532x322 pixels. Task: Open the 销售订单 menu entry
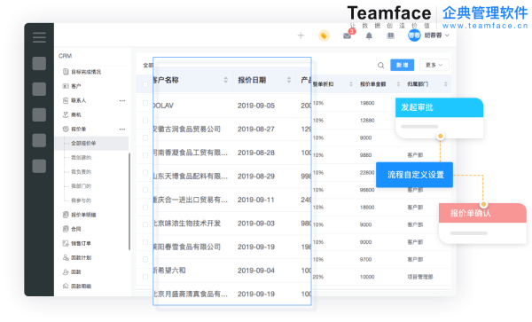[81, 243]
